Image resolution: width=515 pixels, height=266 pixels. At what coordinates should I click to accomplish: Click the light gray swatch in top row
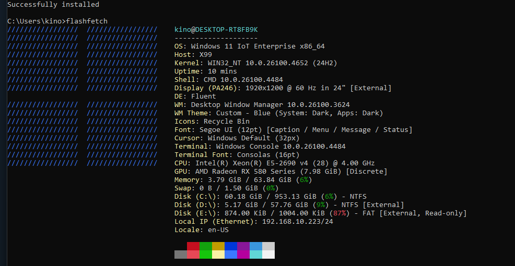[x=268, y=246]
